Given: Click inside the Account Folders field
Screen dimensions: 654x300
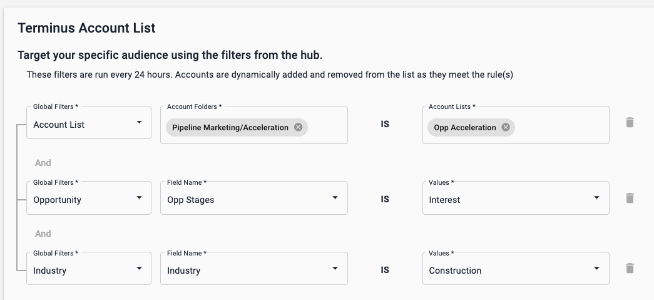Looking at the screenshot, I should [x=254, y=125].
